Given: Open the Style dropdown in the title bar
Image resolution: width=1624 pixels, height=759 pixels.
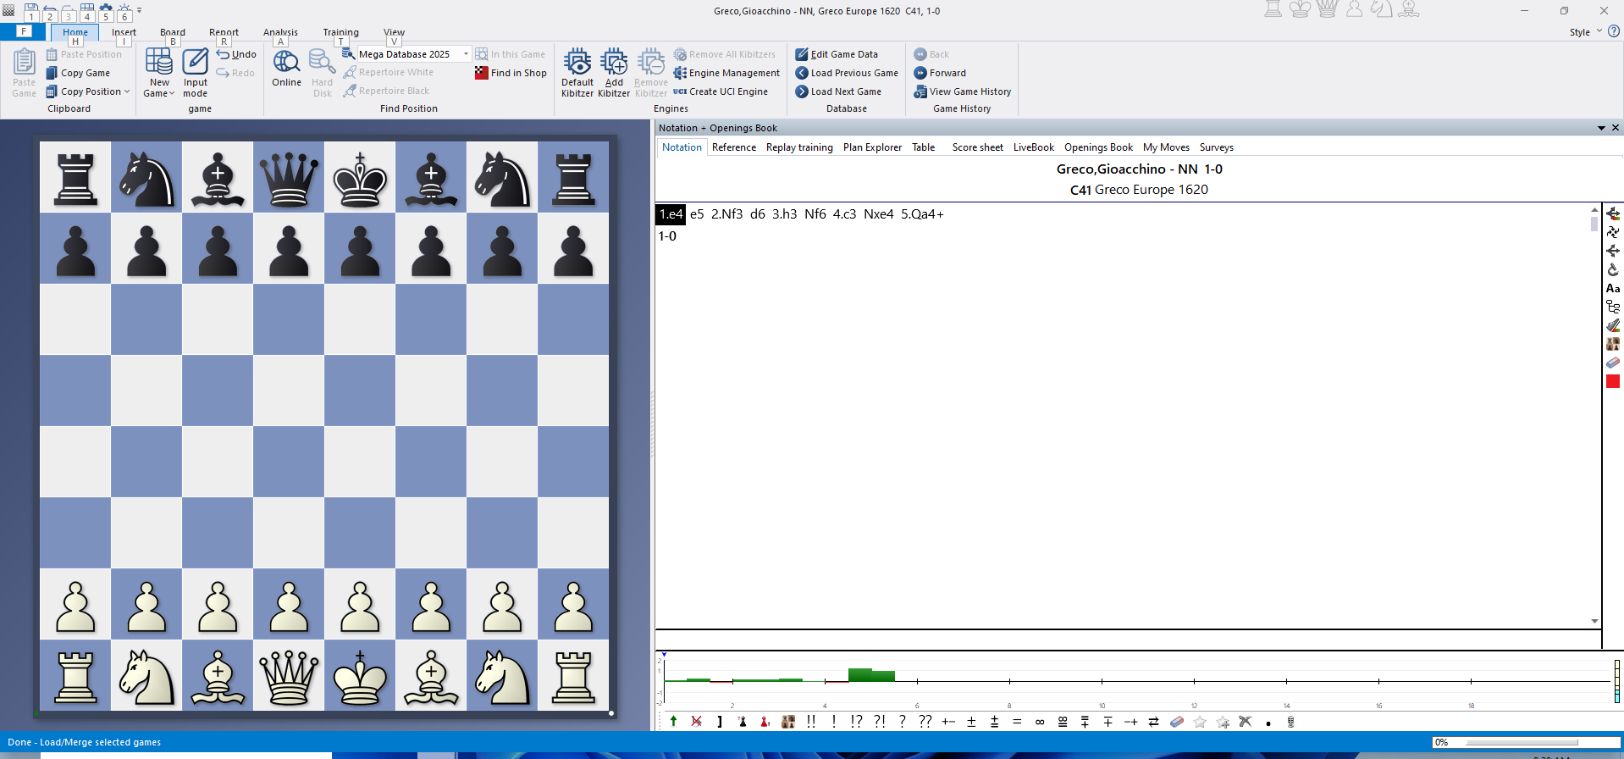Looking at the screenshot, I should click(1585, 32).
